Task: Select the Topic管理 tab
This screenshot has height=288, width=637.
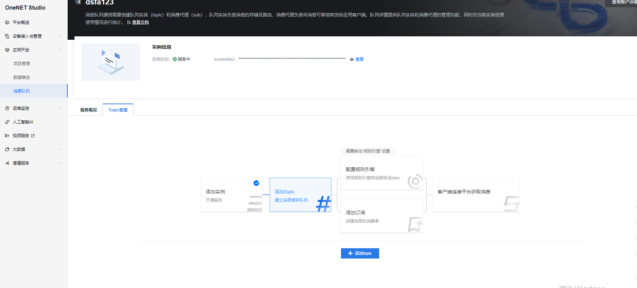Action: point(118,110)
